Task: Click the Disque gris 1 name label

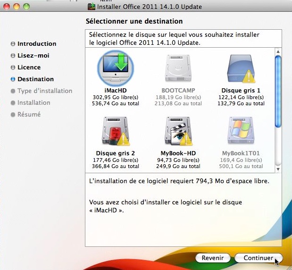Action: click(241, 91)
